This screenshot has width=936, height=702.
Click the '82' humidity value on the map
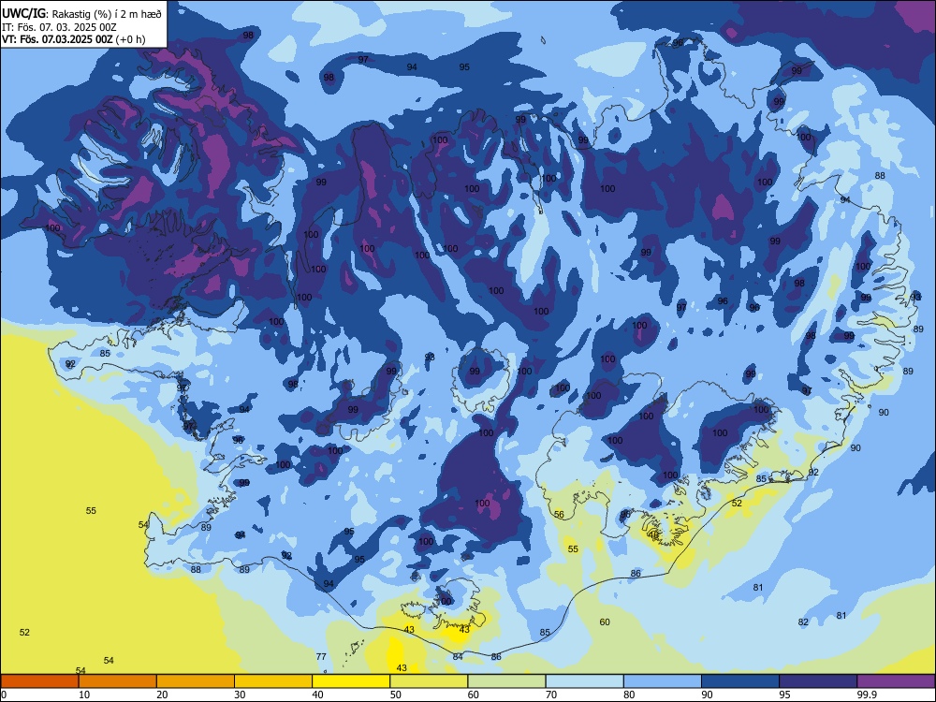coord(803,622)
